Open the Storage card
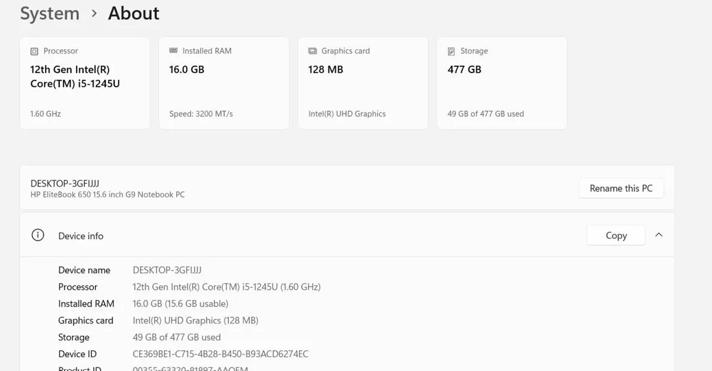712x371 pixels. (x=502, y=83)
